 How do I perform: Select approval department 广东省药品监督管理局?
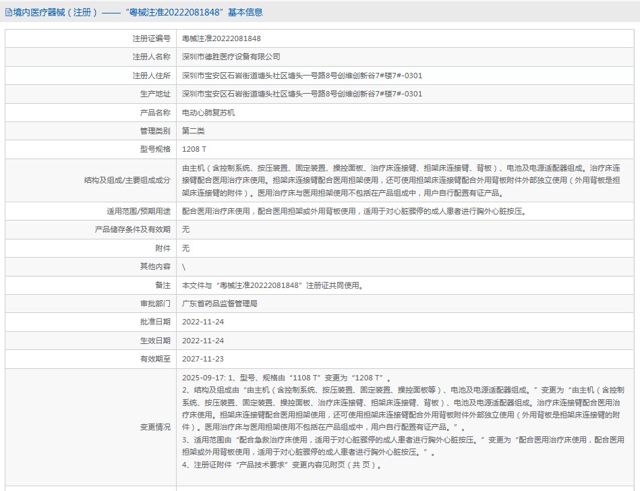coord(219,304)
